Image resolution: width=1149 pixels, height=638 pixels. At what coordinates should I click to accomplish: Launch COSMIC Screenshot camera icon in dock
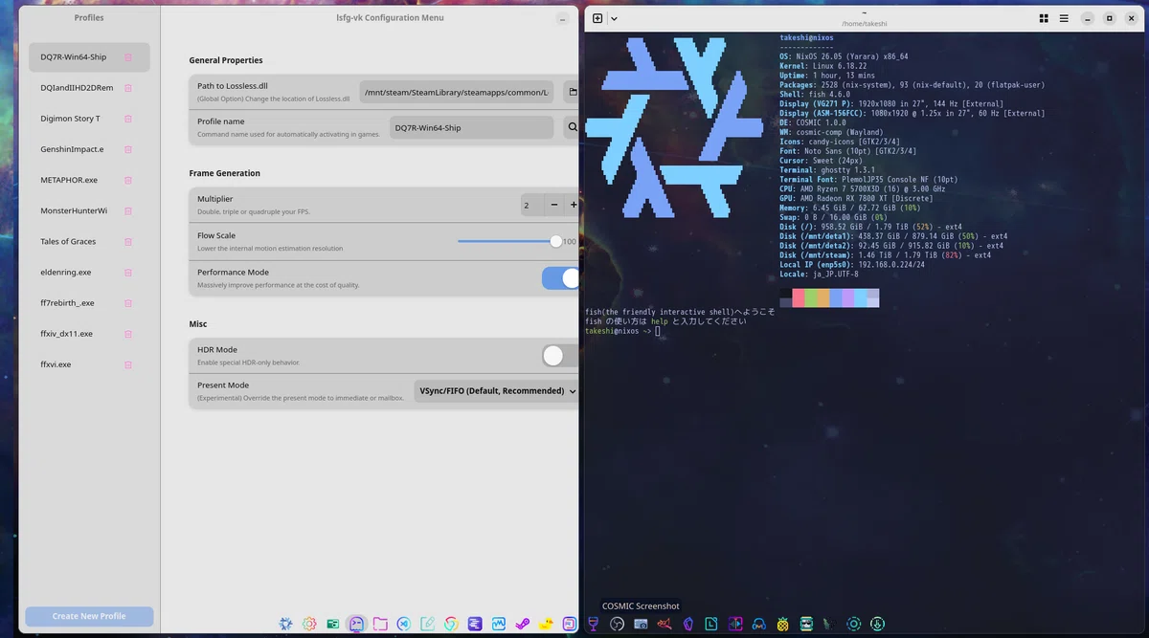pos(641,624)
